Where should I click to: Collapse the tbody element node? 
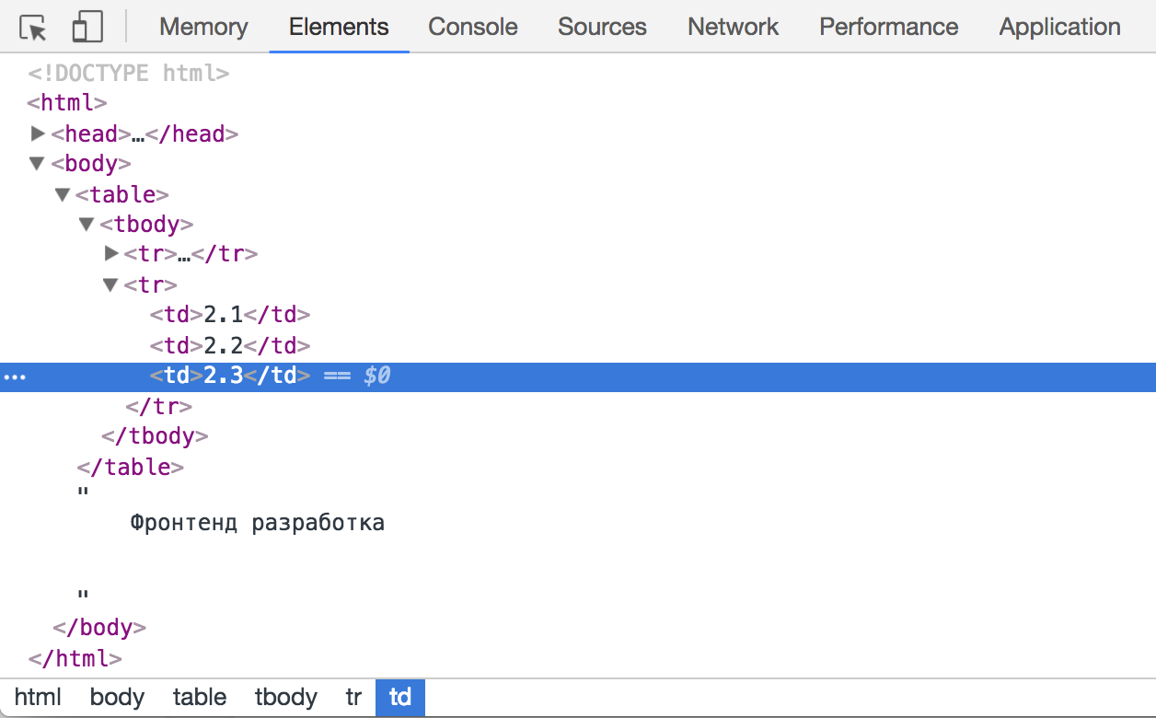[x=86, y=224]
